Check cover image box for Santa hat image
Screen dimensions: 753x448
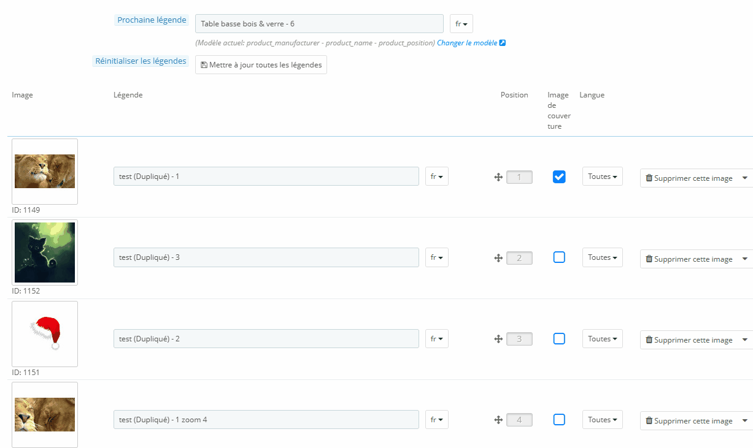coord(559,338)
